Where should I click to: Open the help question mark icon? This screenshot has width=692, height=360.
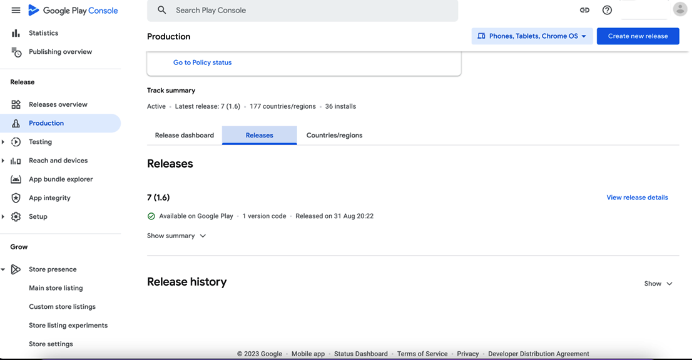pyautogui.click(x=607, y=10)
